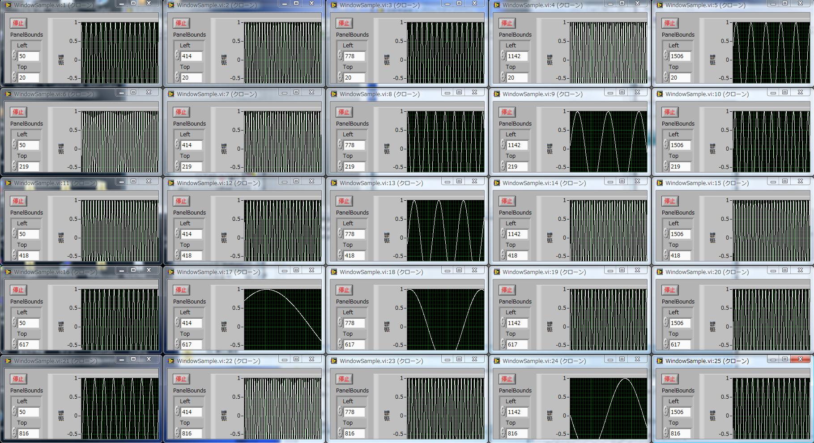Click the Left stepper arrows in WindowSample.vi:24

tap(503, 412)
